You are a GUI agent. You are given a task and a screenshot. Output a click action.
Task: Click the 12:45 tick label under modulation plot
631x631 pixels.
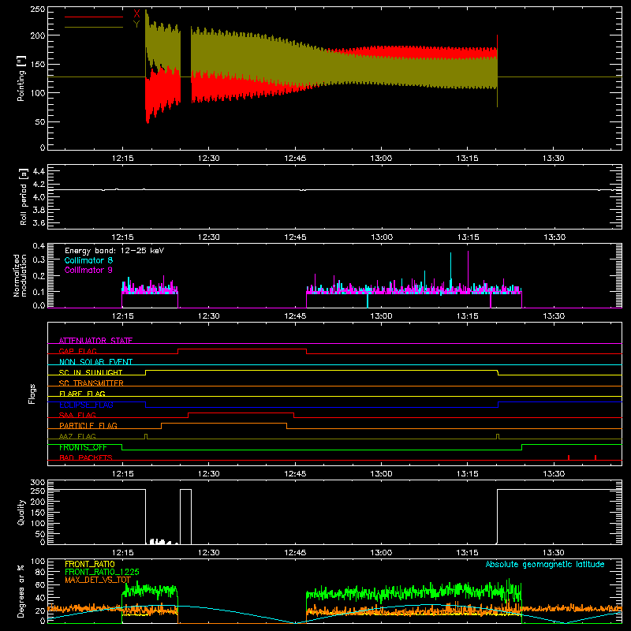pos(295,316)
